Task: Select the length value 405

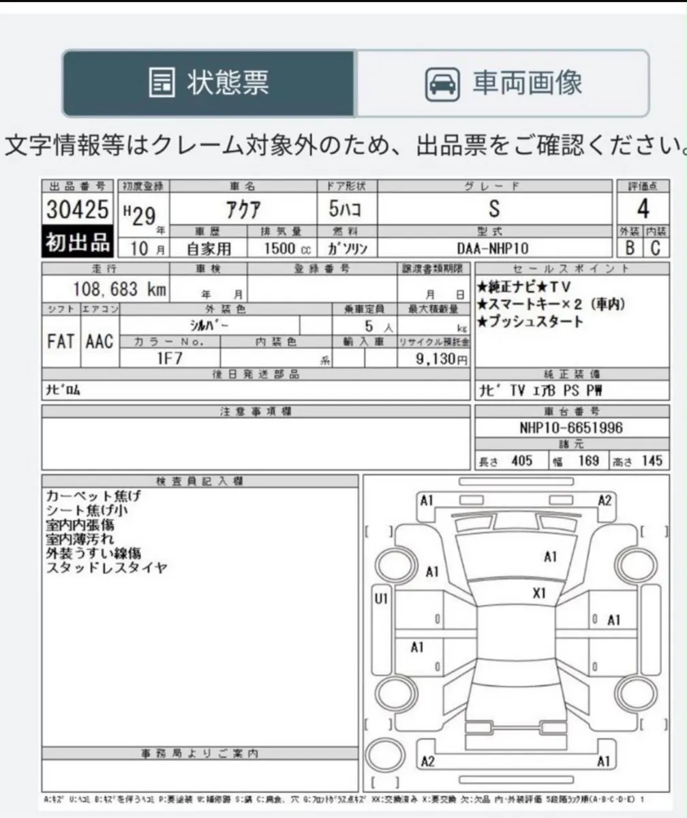Action: [x=521, y=461]
